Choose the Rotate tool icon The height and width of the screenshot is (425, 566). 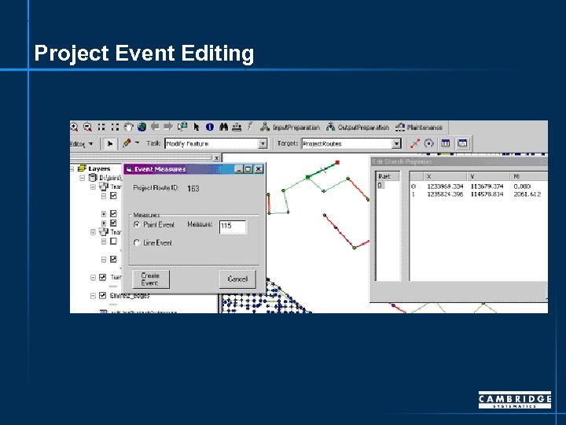[429, 143]
